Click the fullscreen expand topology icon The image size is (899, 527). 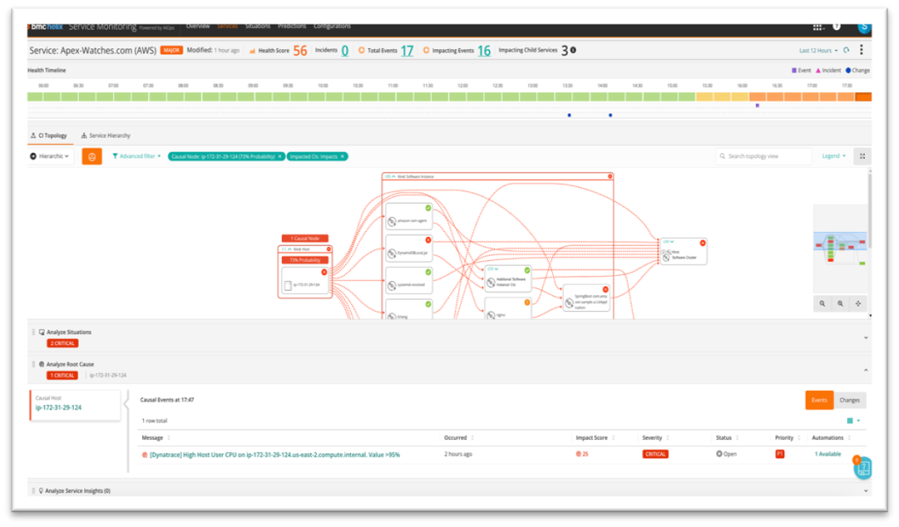tap(862, 156)
